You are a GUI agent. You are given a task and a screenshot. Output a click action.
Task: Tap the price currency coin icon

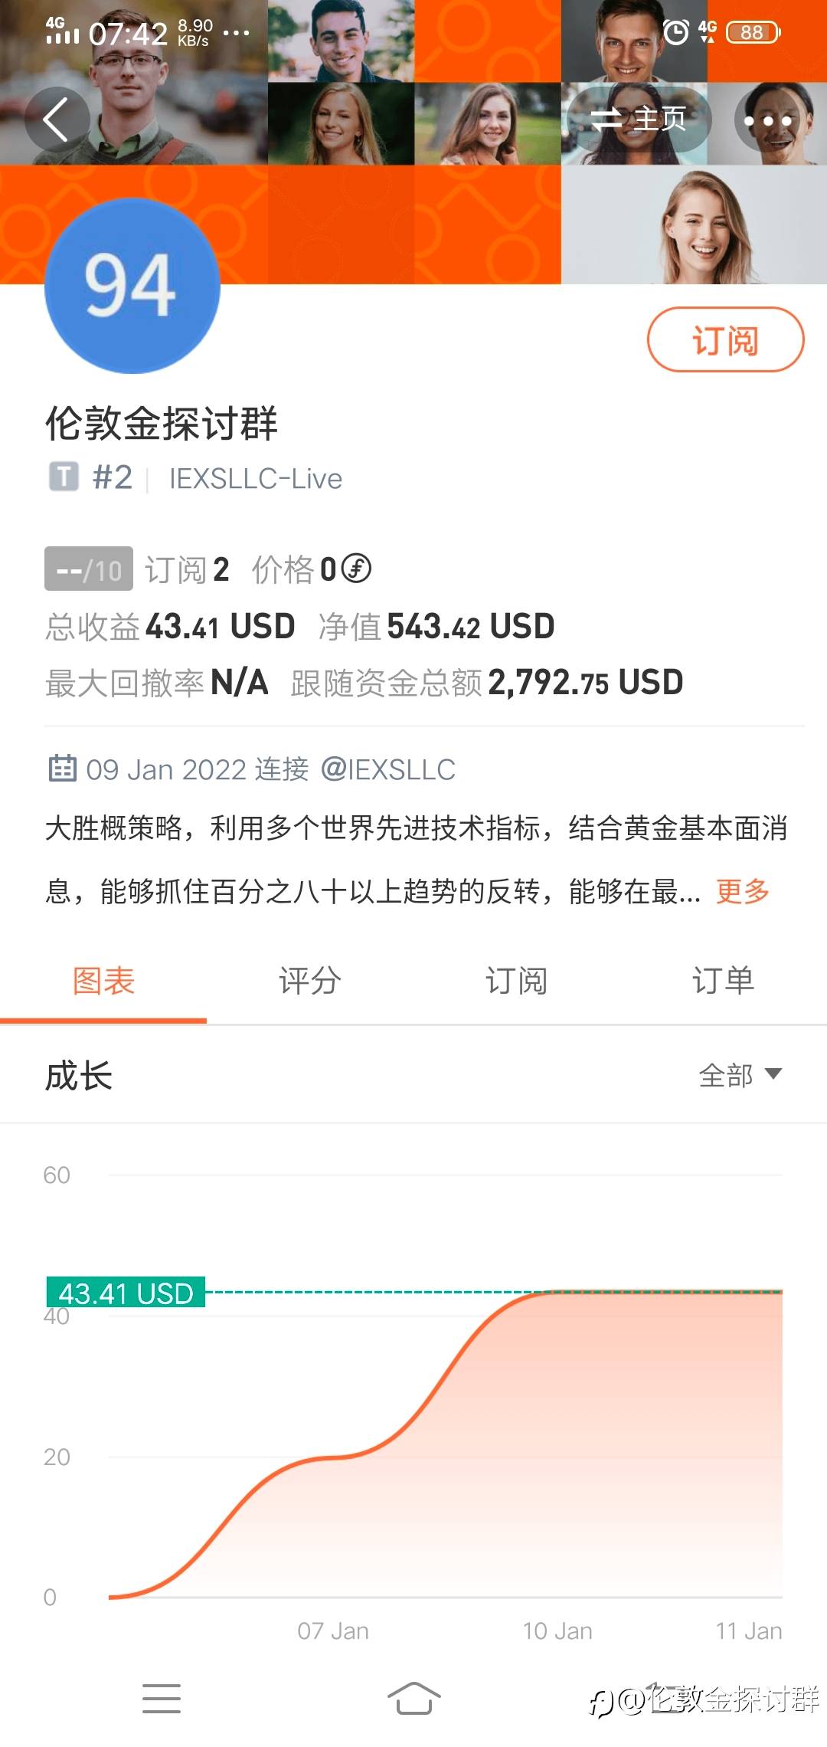coord(356,569)
